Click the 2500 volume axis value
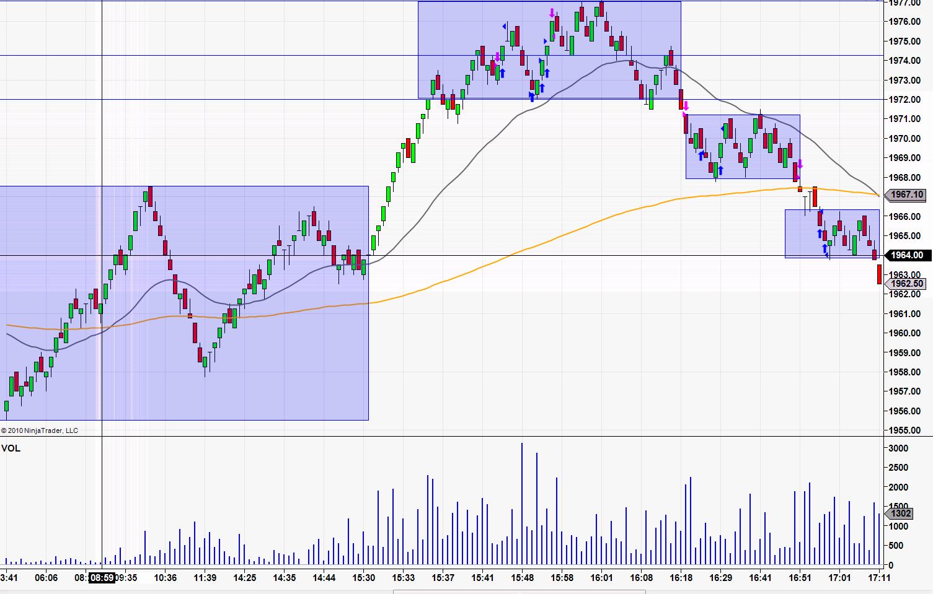 (x=898, y=468)
